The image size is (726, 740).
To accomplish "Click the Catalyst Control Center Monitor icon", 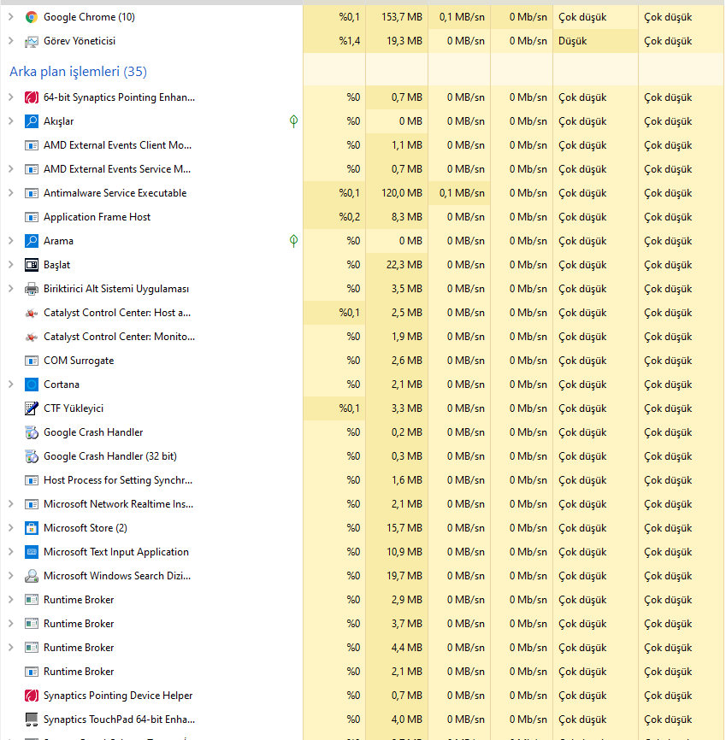I will [31, 337].
